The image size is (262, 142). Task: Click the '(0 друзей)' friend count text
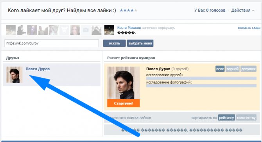(x=180, y=69)
